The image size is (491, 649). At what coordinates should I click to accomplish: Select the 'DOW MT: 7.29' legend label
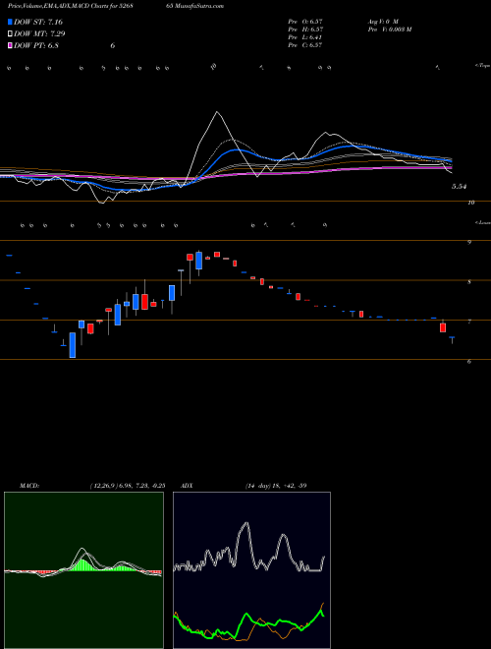point(39,34)
